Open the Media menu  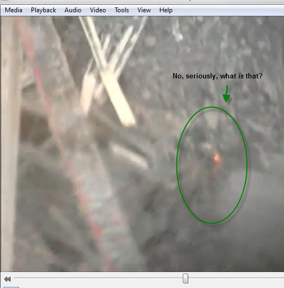click(x=13, y=10)
